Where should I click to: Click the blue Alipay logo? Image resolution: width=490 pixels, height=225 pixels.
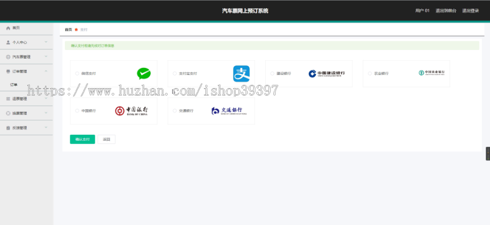click(241, 74)
